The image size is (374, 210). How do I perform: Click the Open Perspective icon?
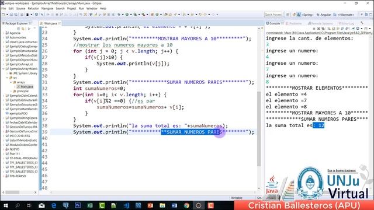click(288, 15)
